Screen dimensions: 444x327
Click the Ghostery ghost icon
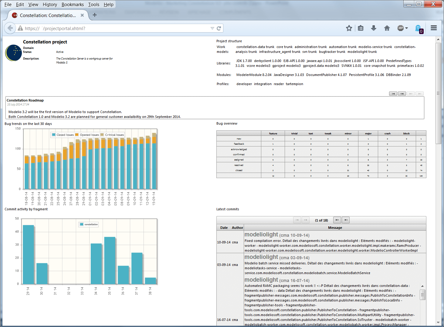point(419,29)
